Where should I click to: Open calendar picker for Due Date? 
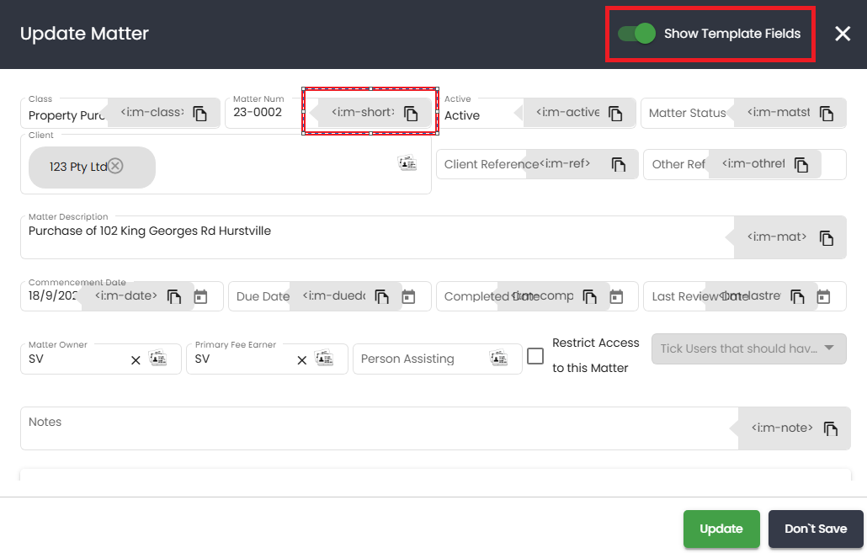pos(408,296)
